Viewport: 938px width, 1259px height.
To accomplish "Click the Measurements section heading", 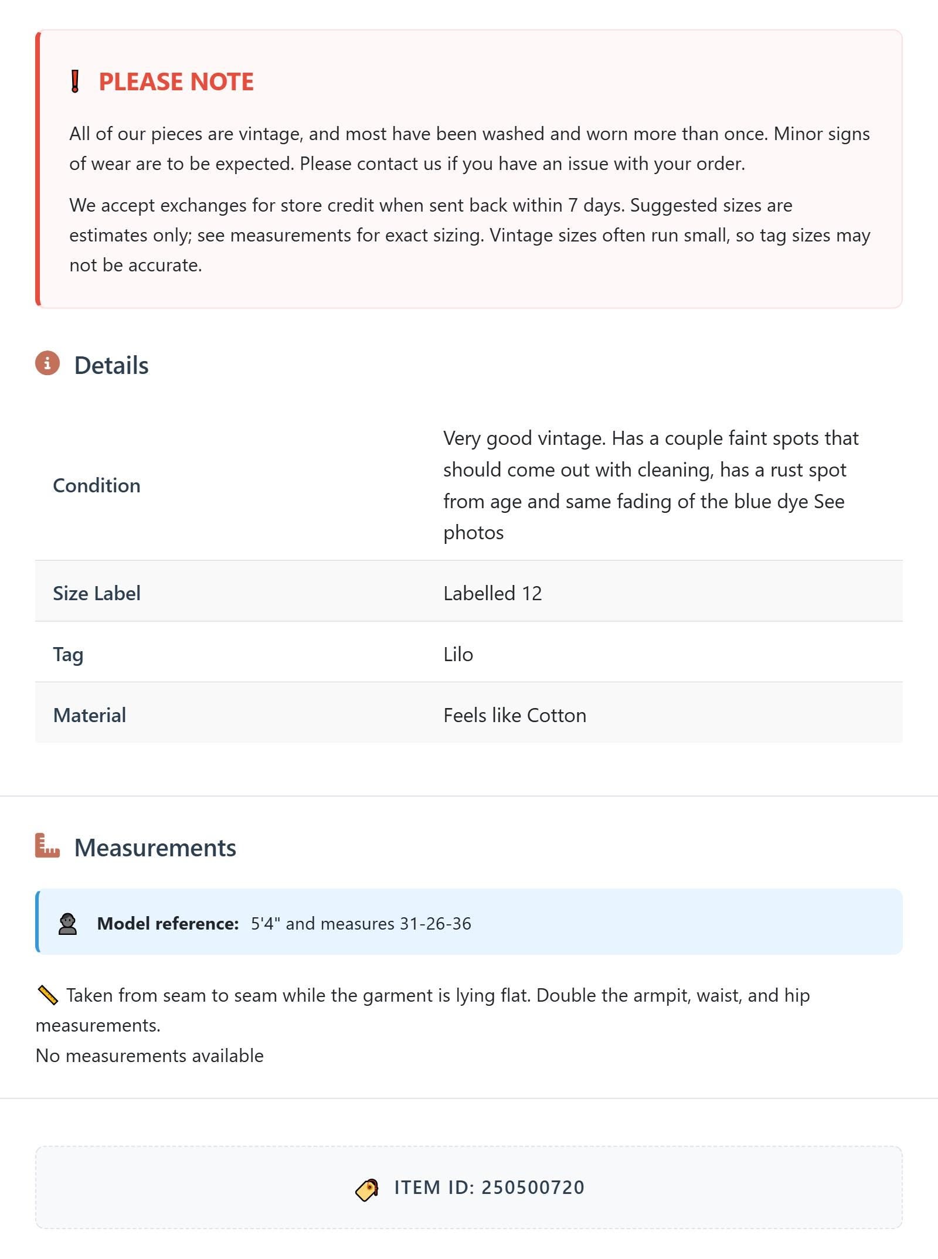I will 155,848.
